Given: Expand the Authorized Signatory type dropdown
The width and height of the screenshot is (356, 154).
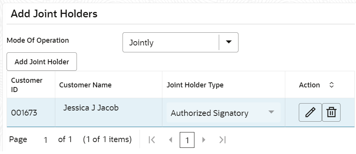Looking at the screenshot, I should coord(224,112).
